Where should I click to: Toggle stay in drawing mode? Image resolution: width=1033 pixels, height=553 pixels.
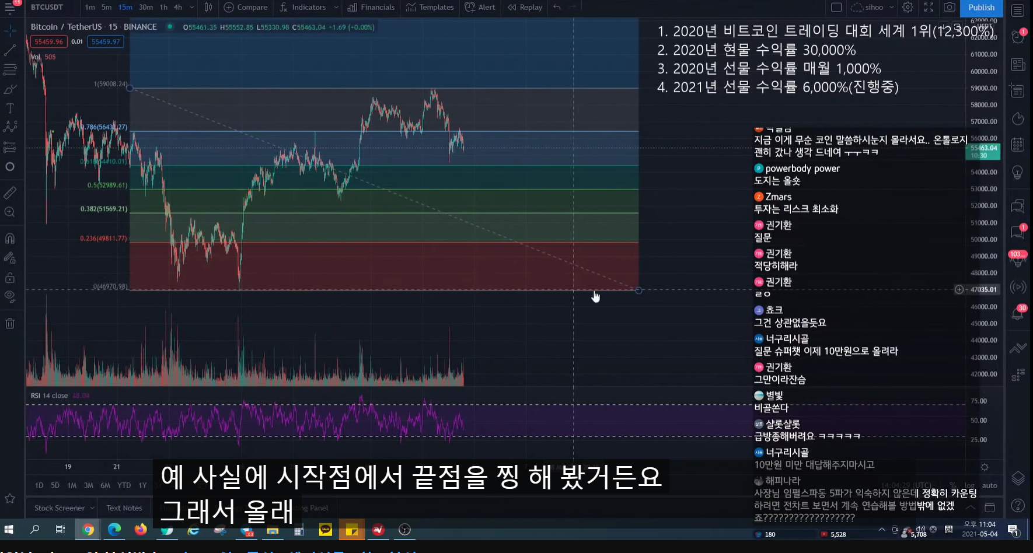point(10,257)
